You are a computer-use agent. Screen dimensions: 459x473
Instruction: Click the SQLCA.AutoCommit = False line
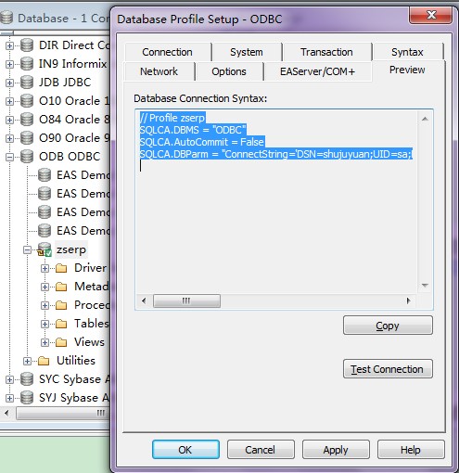[202, 142]
